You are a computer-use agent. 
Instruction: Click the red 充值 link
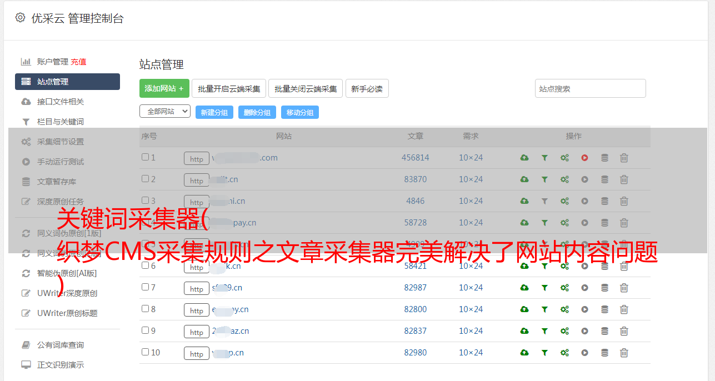78,62
